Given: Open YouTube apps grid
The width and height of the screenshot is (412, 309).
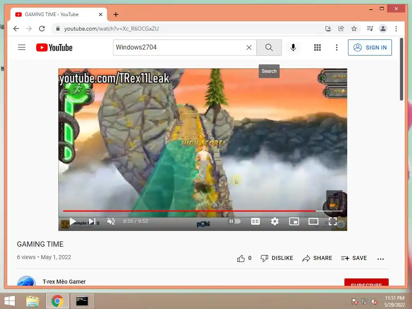Looking at the screenshot, I should click(317, 47).
